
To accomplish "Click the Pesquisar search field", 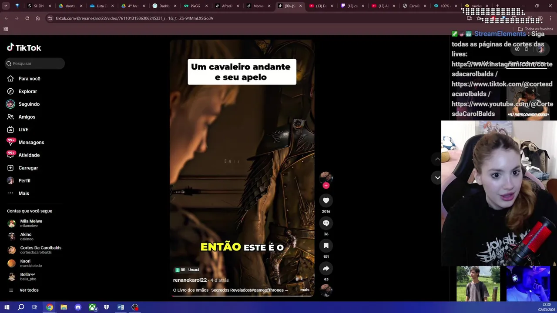I will [x=35, y=63].
